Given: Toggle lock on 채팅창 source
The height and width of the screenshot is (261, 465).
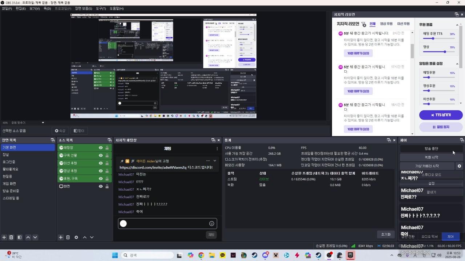Looking at the screenshot, I should pos(107,148).
